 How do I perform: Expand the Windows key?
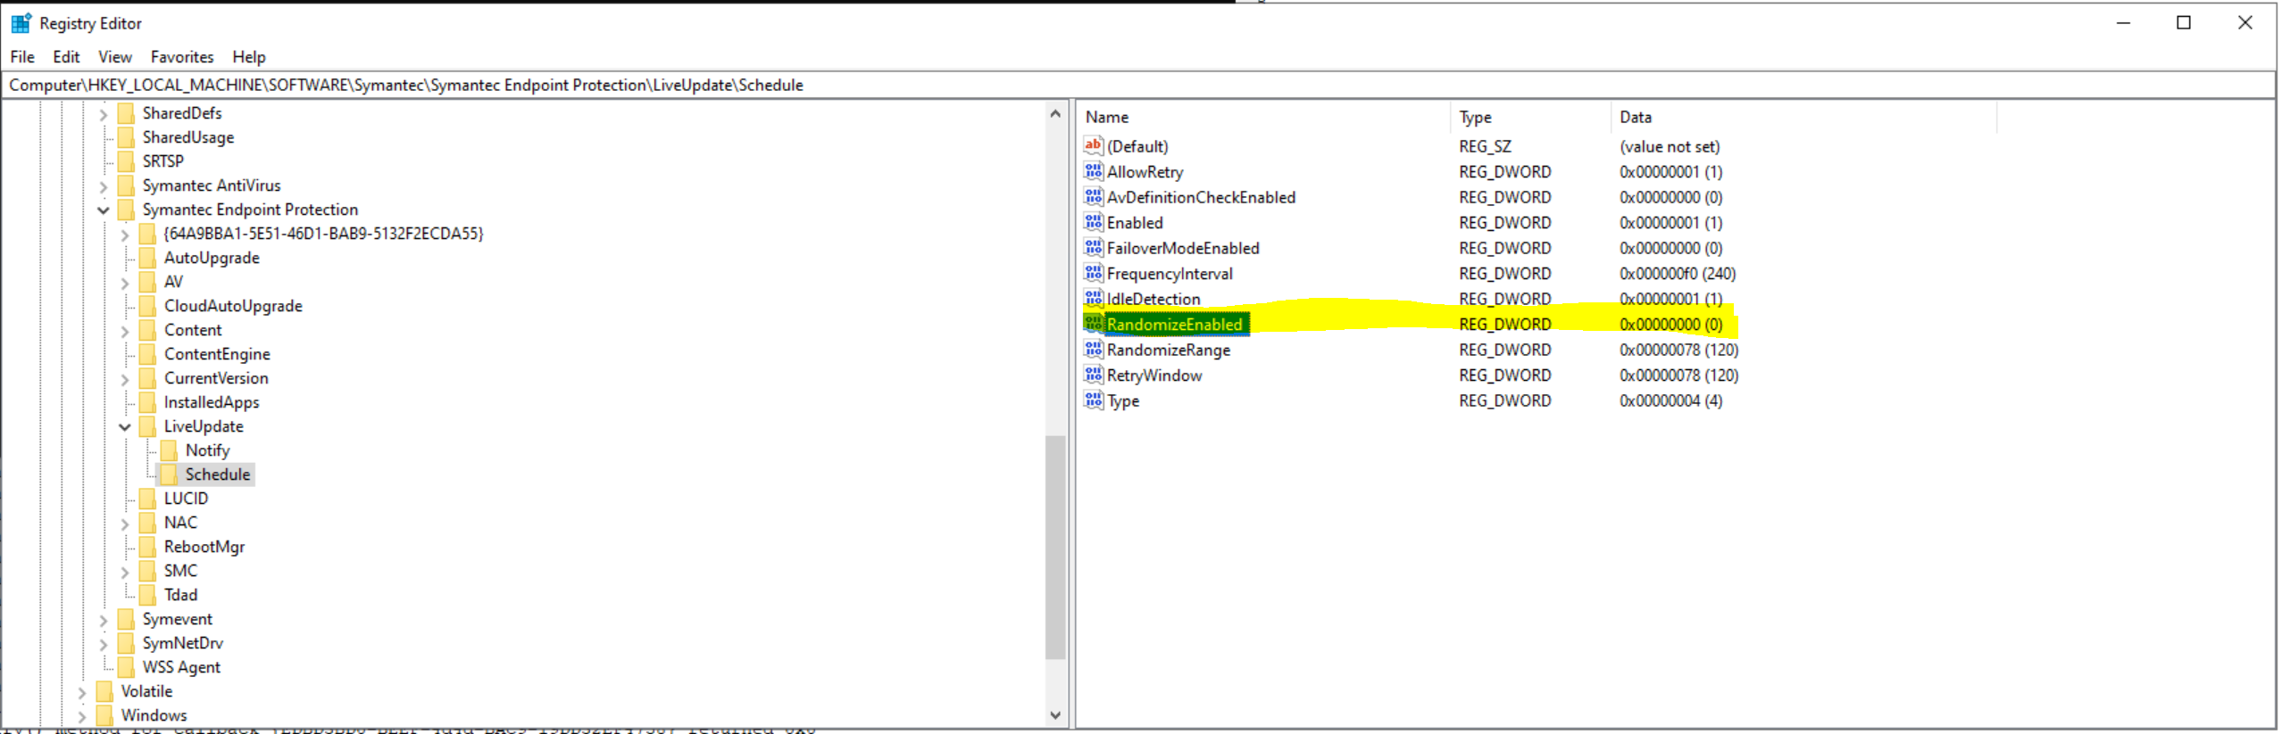[82, 716]
